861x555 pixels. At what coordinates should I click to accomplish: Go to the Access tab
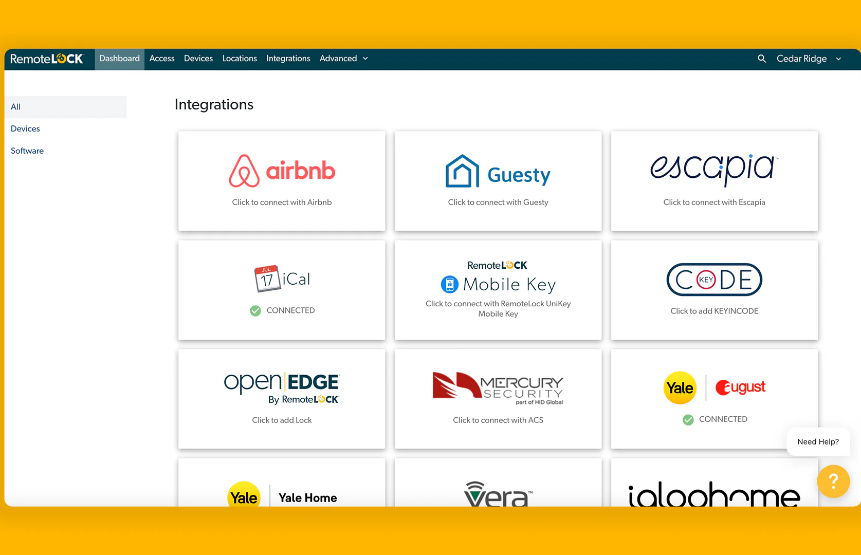point(162,59)
